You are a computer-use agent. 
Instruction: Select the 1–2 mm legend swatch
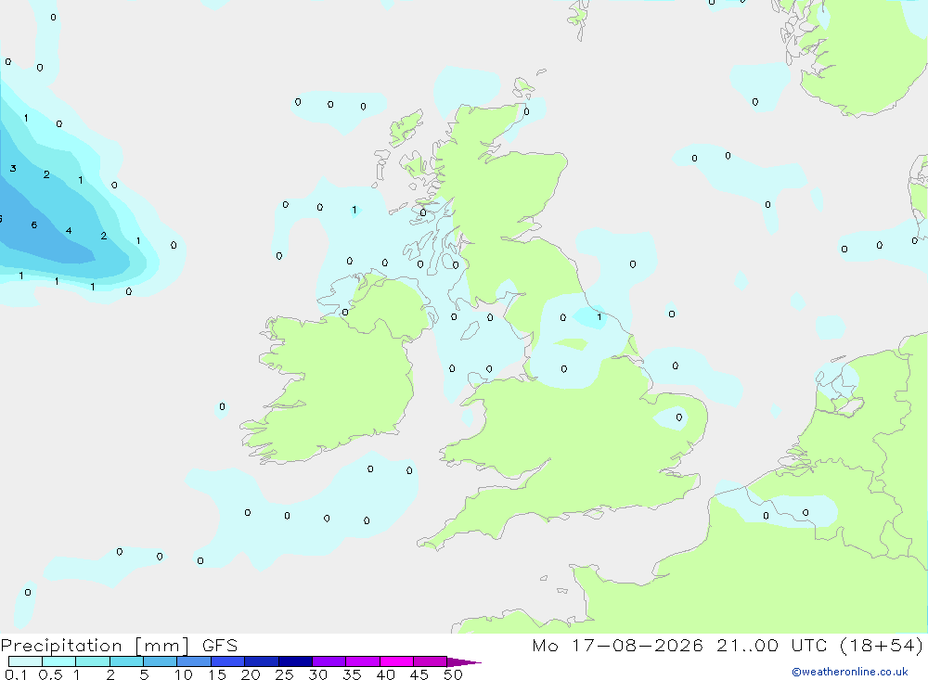tap(92, 661)
